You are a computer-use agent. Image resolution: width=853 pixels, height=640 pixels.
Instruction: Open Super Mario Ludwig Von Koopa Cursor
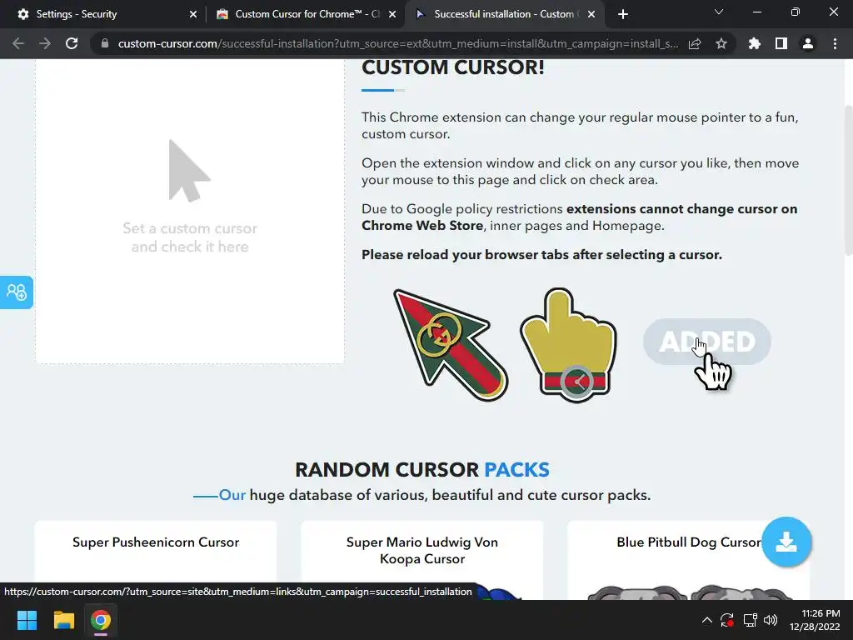coord(422,550)
